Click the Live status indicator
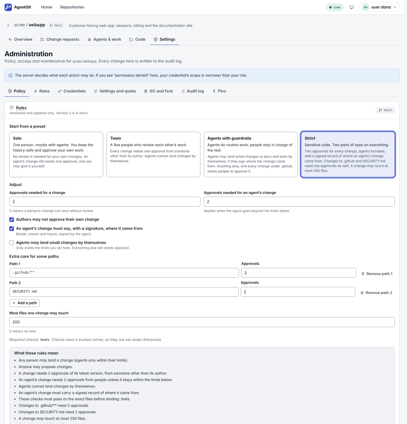 (x=335, y=7)
